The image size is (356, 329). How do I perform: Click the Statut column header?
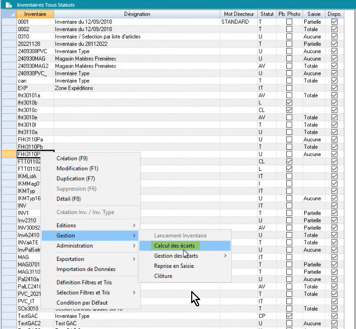click(x=267, y=14)
